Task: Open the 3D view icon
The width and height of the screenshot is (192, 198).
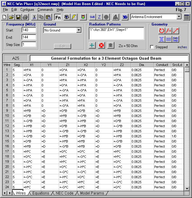Action: [x=125, y=17]
